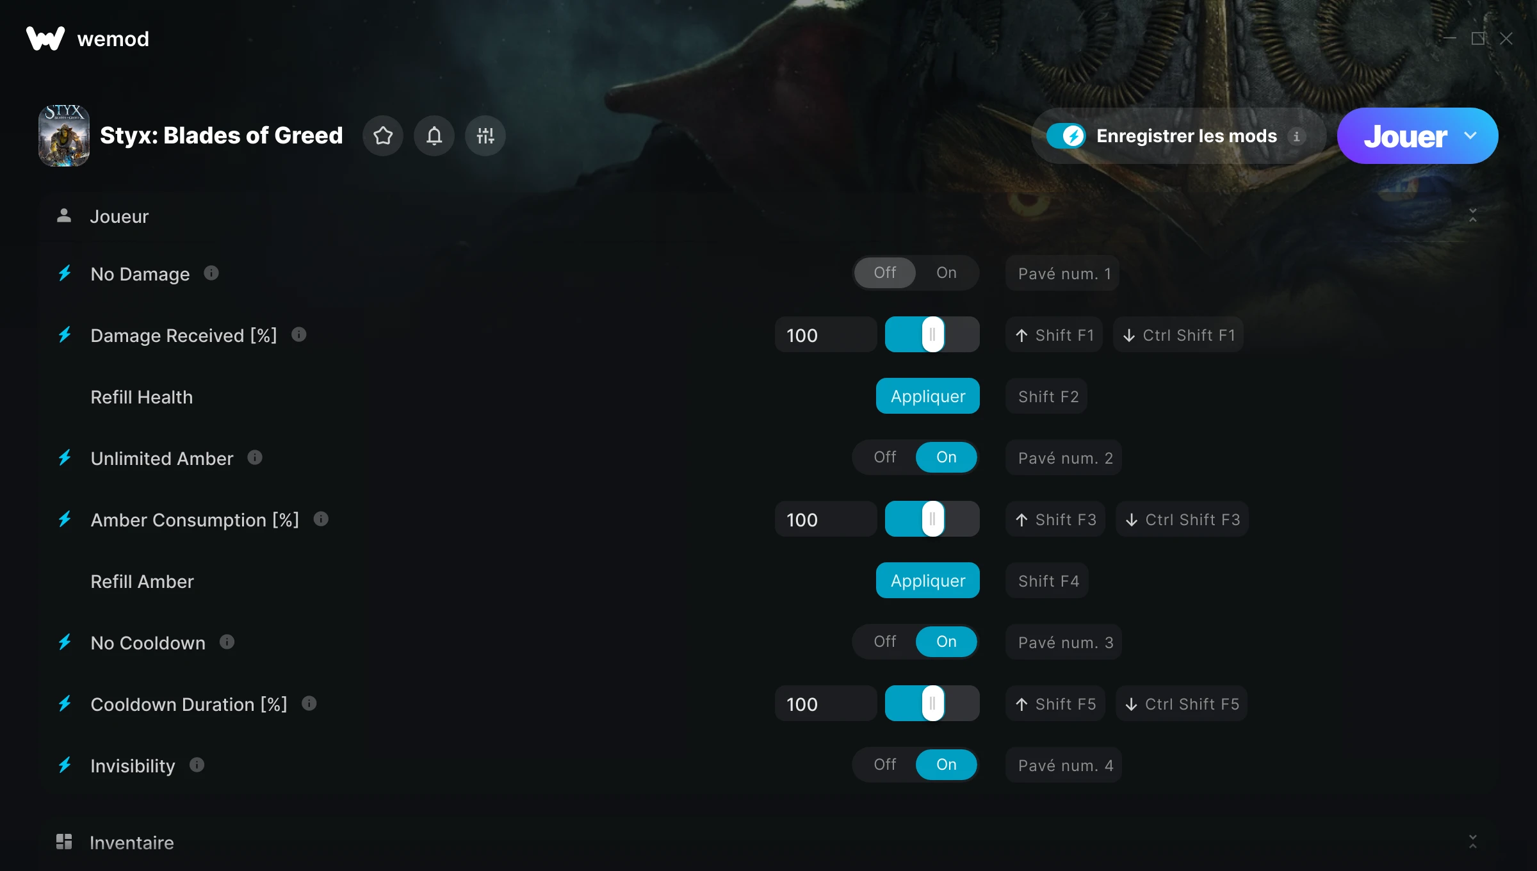Show info icon next to Invisibility

(197, 765)
